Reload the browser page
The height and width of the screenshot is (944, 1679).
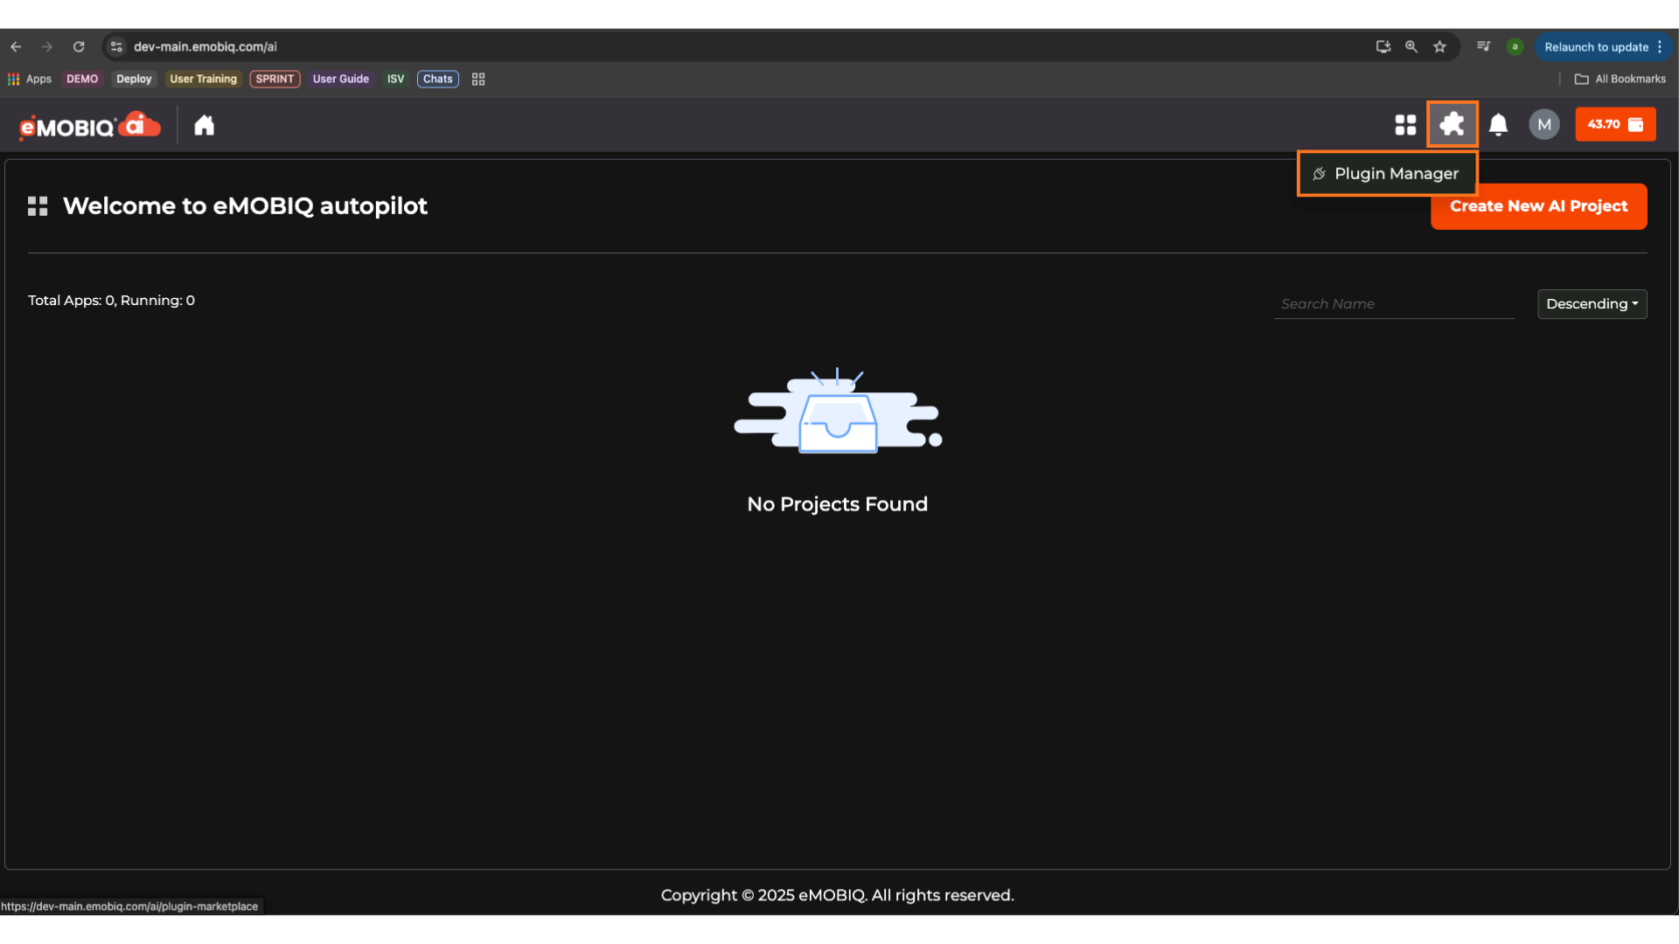(79, 47)
